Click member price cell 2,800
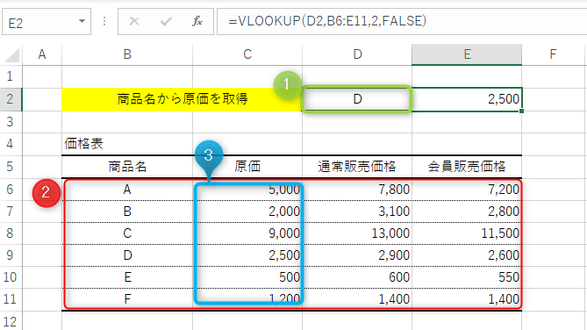587x330 pixels. [x=467, y=212]
